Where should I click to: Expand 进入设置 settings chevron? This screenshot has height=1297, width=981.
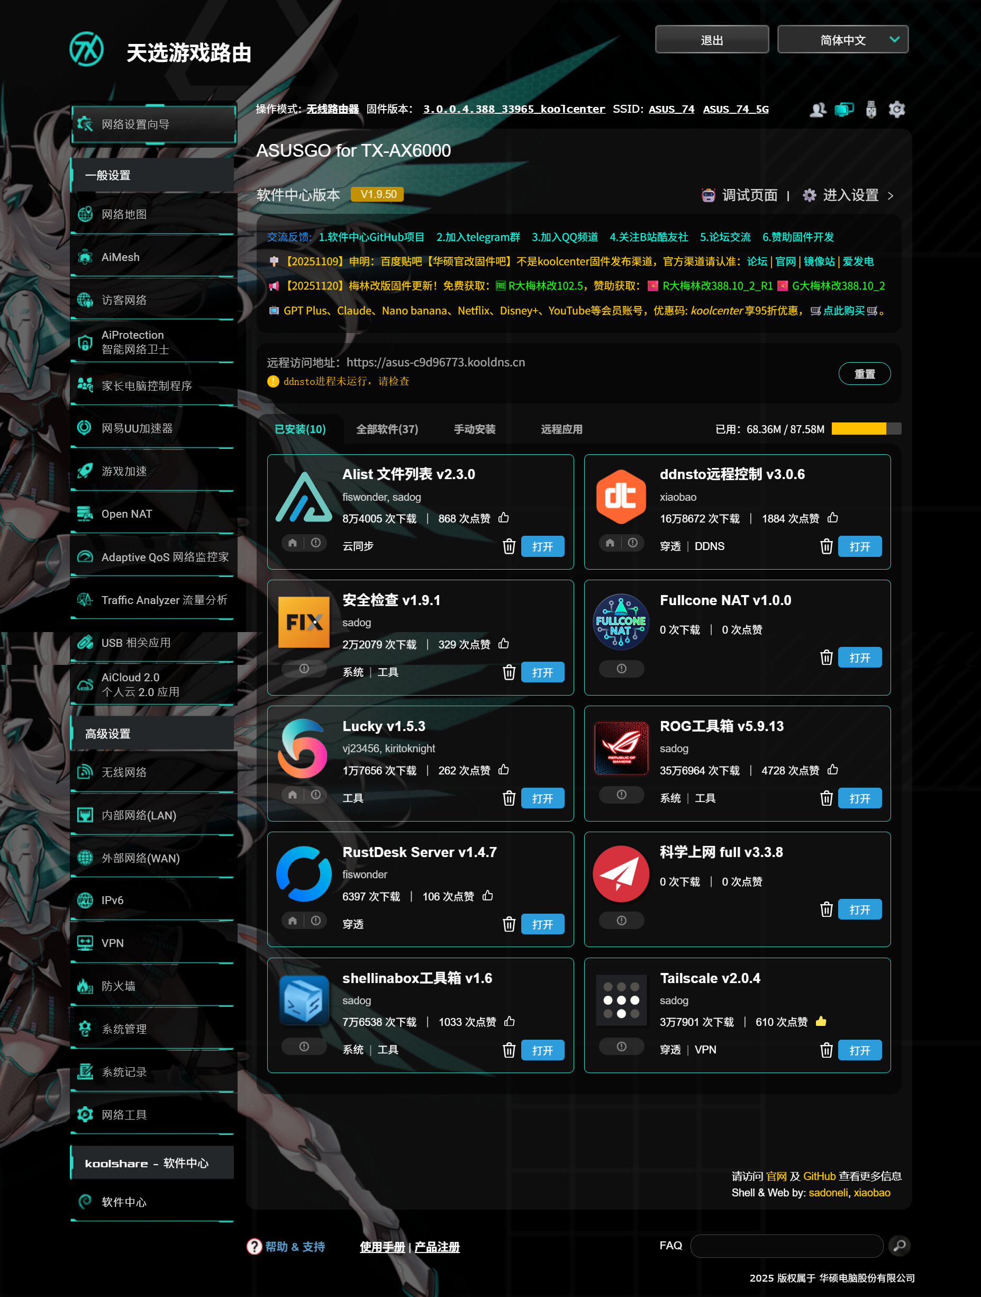[x=890, y=196]
